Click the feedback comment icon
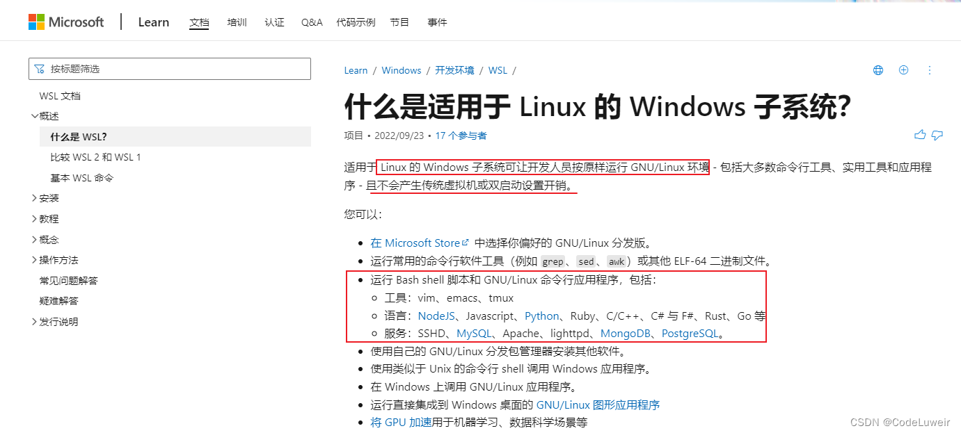Screen dimensions: 961x433 click(x=936, y=134)
